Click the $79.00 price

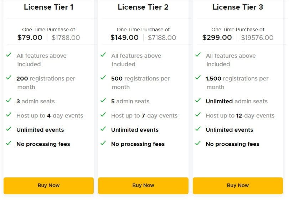[30, 37]
